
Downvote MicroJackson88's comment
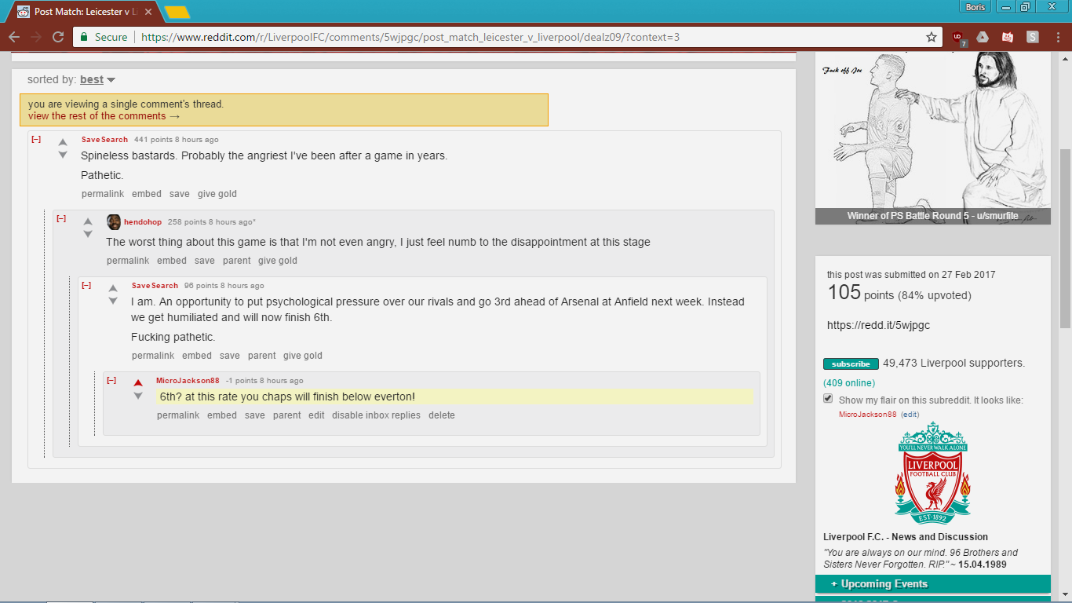pos(138,396)
